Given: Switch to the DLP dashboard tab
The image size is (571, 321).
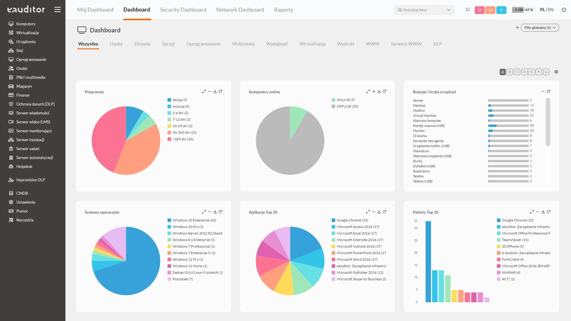Looking at the screenshot, I should pyautogui.click(x=437, y=43).
